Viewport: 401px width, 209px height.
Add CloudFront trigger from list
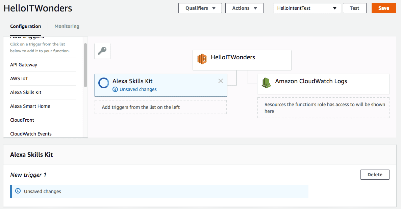(22, 120)
